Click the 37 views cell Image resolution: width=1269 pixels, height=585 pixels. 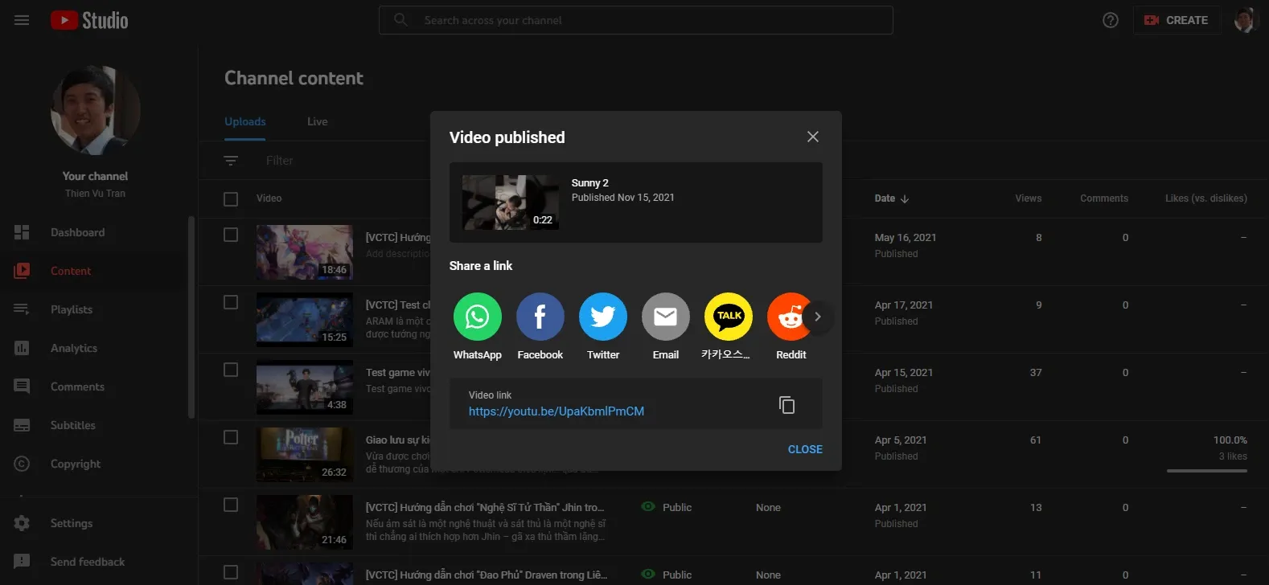point(1036,372)
